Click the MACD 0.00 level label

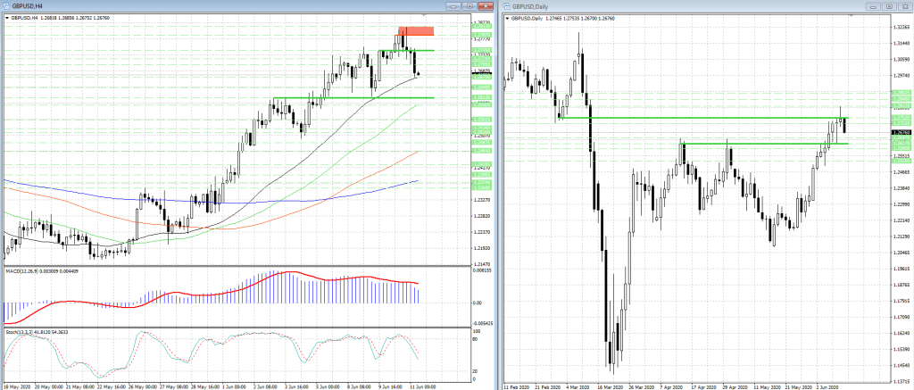pyautogui.click(x=477, y=303)
